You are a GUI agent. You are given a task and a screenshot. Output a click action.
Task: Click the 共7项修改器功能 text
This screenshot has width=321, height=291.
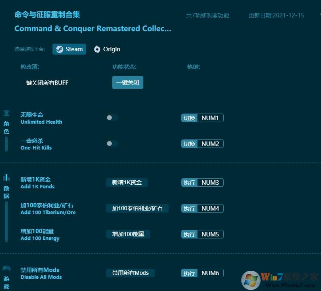pos(208,15)
